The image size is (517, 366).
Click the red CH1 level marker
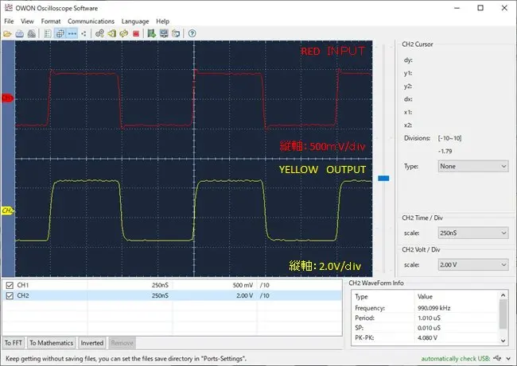[x=7, y=98]
